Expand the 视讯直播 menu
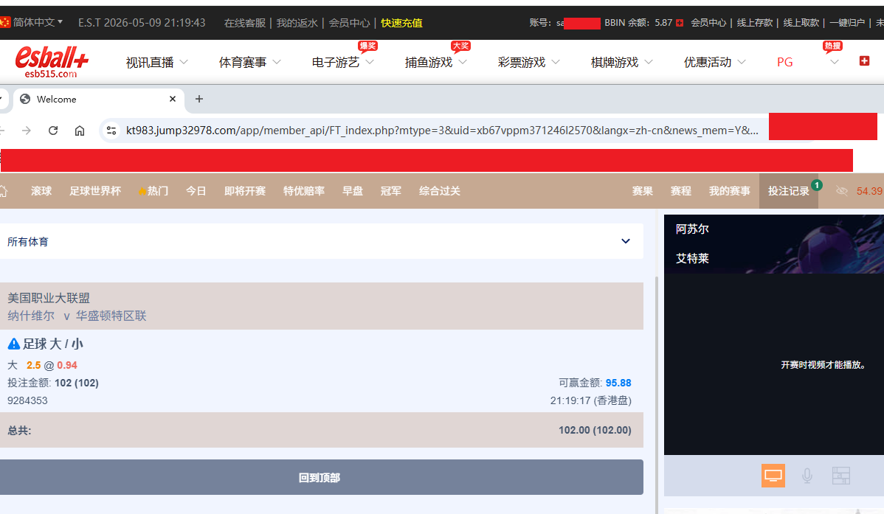Viewport: 884px width, 514px height. (156, 62)
